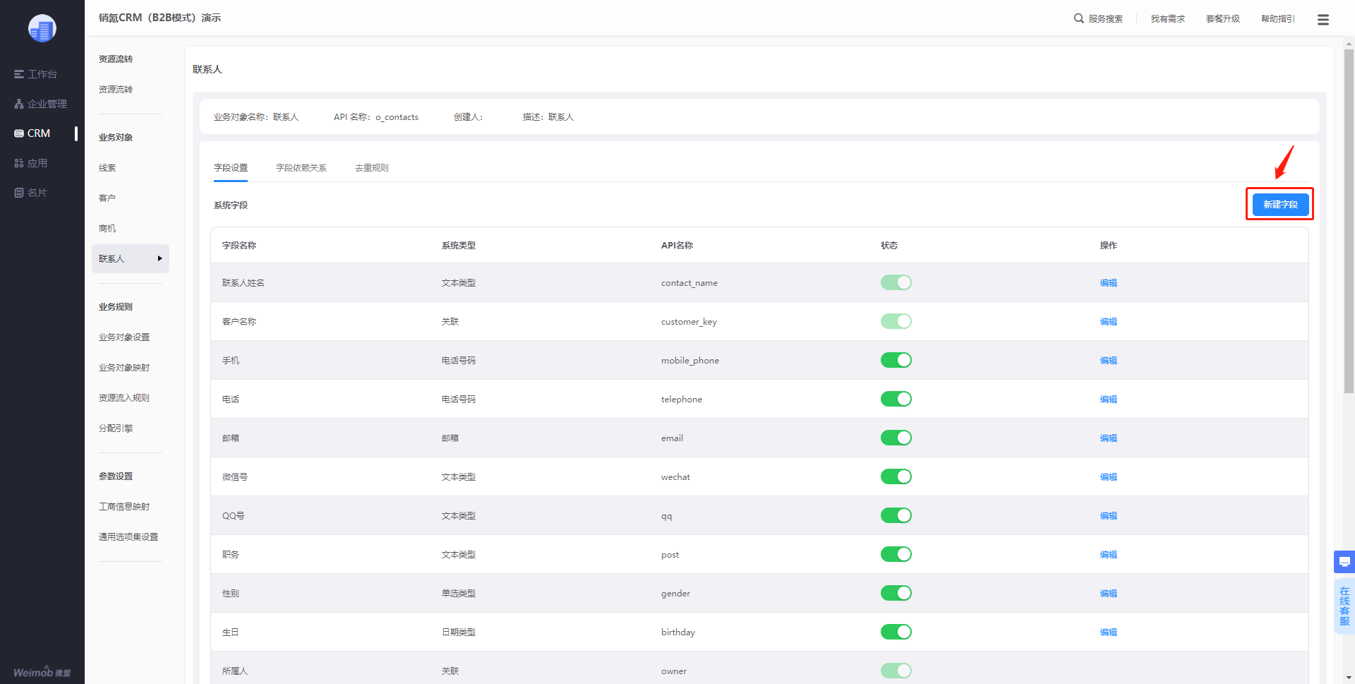This screenshot has height=684, width=1355.
Task: Turn off the 邮箱 field switch
Action: click(896, 438)
